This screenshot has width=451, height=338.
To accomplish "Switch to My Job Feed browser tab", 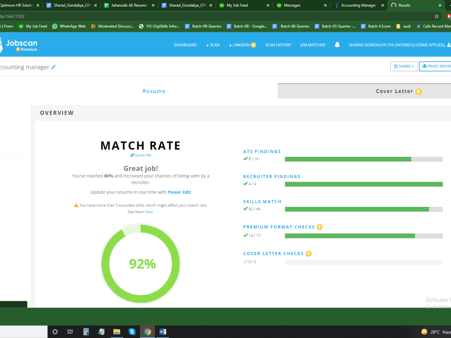I will 244,5.
